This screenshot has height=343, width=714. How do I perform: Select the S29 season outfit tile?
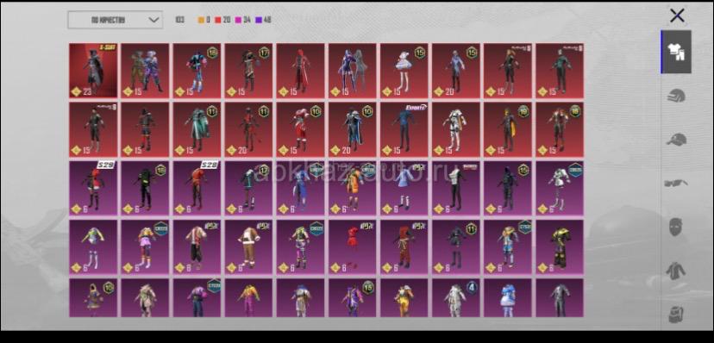point(93,188)
